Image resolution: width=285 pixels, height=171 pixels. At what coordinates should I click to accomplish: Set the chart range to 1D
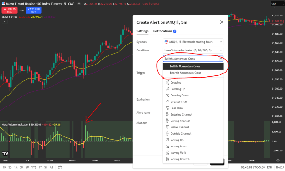[5, 167]
